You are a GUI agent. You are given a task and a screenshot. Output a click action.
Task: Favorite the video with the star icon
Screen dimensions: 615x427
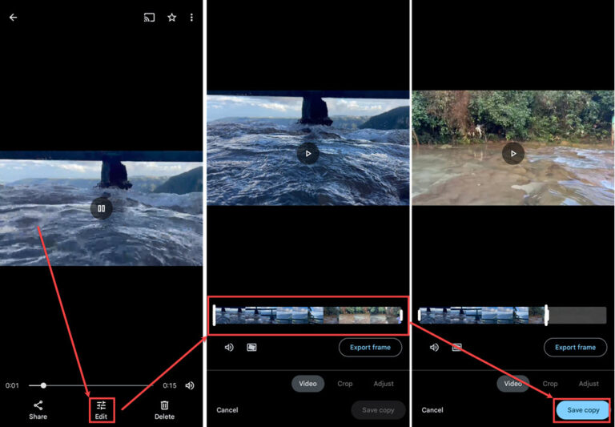pyautogui.click(x=172, y=18)
